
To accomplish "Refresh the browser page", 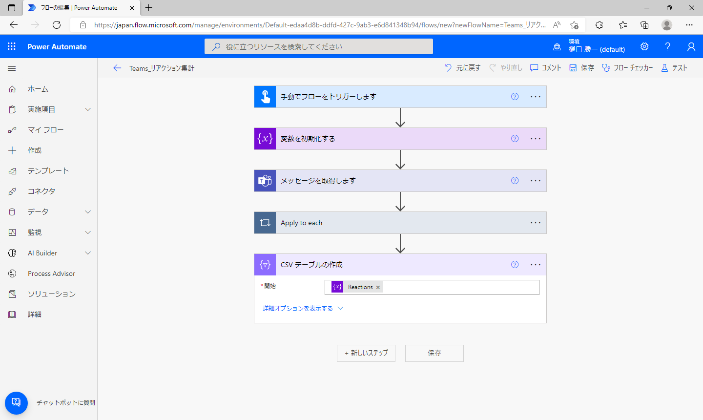I will point(57,25).
